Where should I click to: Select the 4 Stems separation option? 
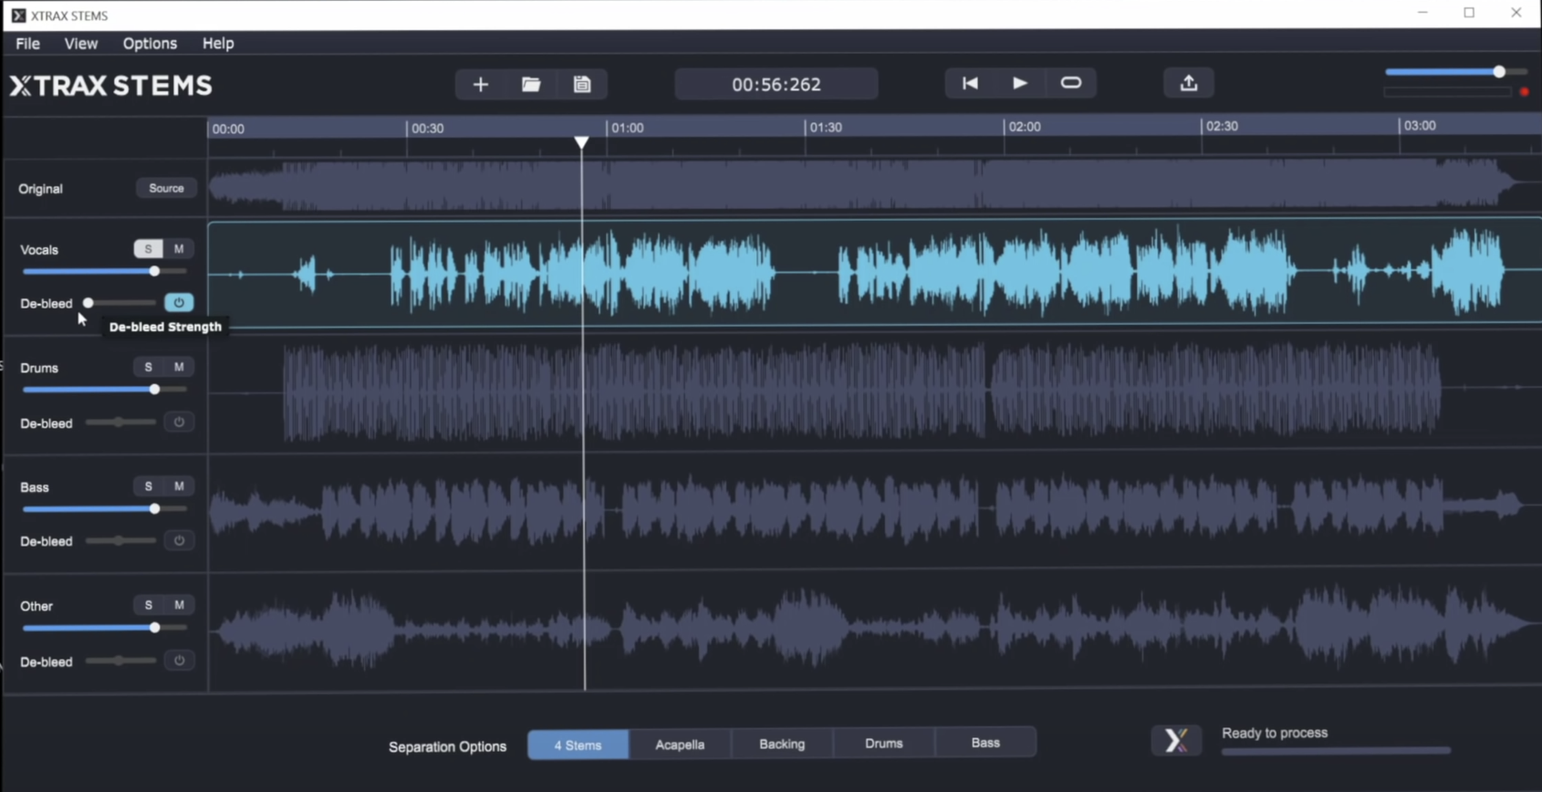pyautogui.click(x=578, y=745)
